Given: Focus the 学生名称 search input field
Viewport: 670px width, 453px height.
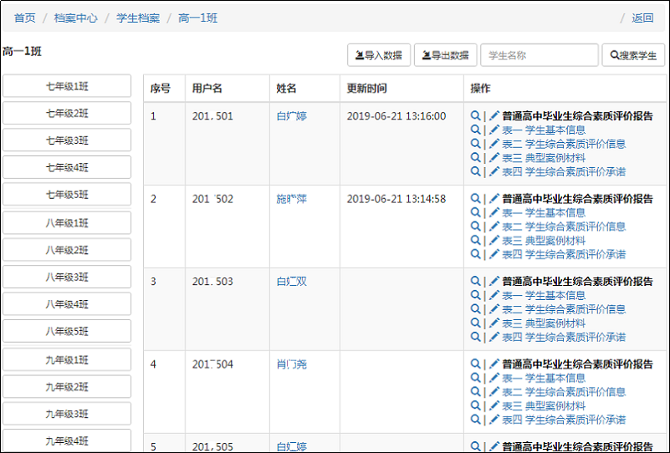Looking at the screenshot, I should pyautogui.click(x=539, y=56).
